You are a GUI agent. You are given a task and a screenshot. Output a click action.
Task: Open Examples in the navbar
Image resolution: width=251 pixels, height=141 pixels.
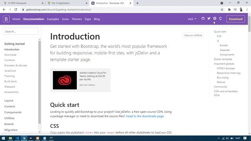coord(53,19)
